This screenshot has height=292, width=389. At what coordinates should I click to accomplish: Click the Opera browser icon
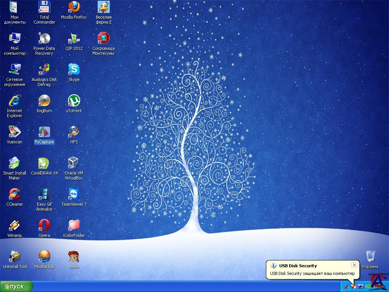(44, 226)
